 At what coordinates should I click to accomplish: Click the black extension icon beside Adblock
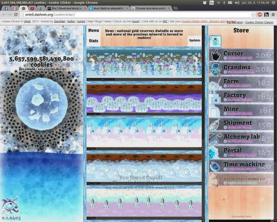click(x=266, y=14)
